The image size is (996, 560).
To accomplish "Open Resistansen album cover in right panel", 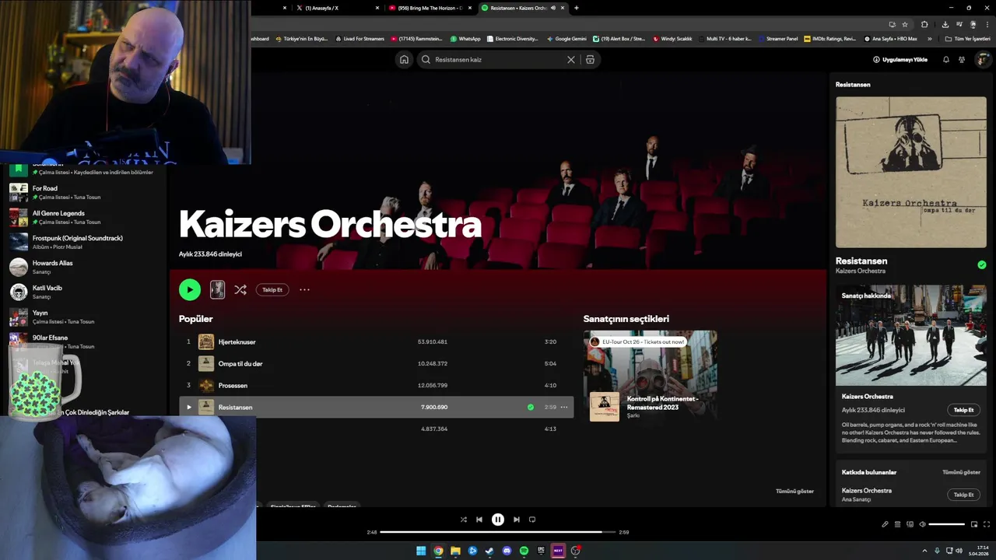I will coord(911,172).
